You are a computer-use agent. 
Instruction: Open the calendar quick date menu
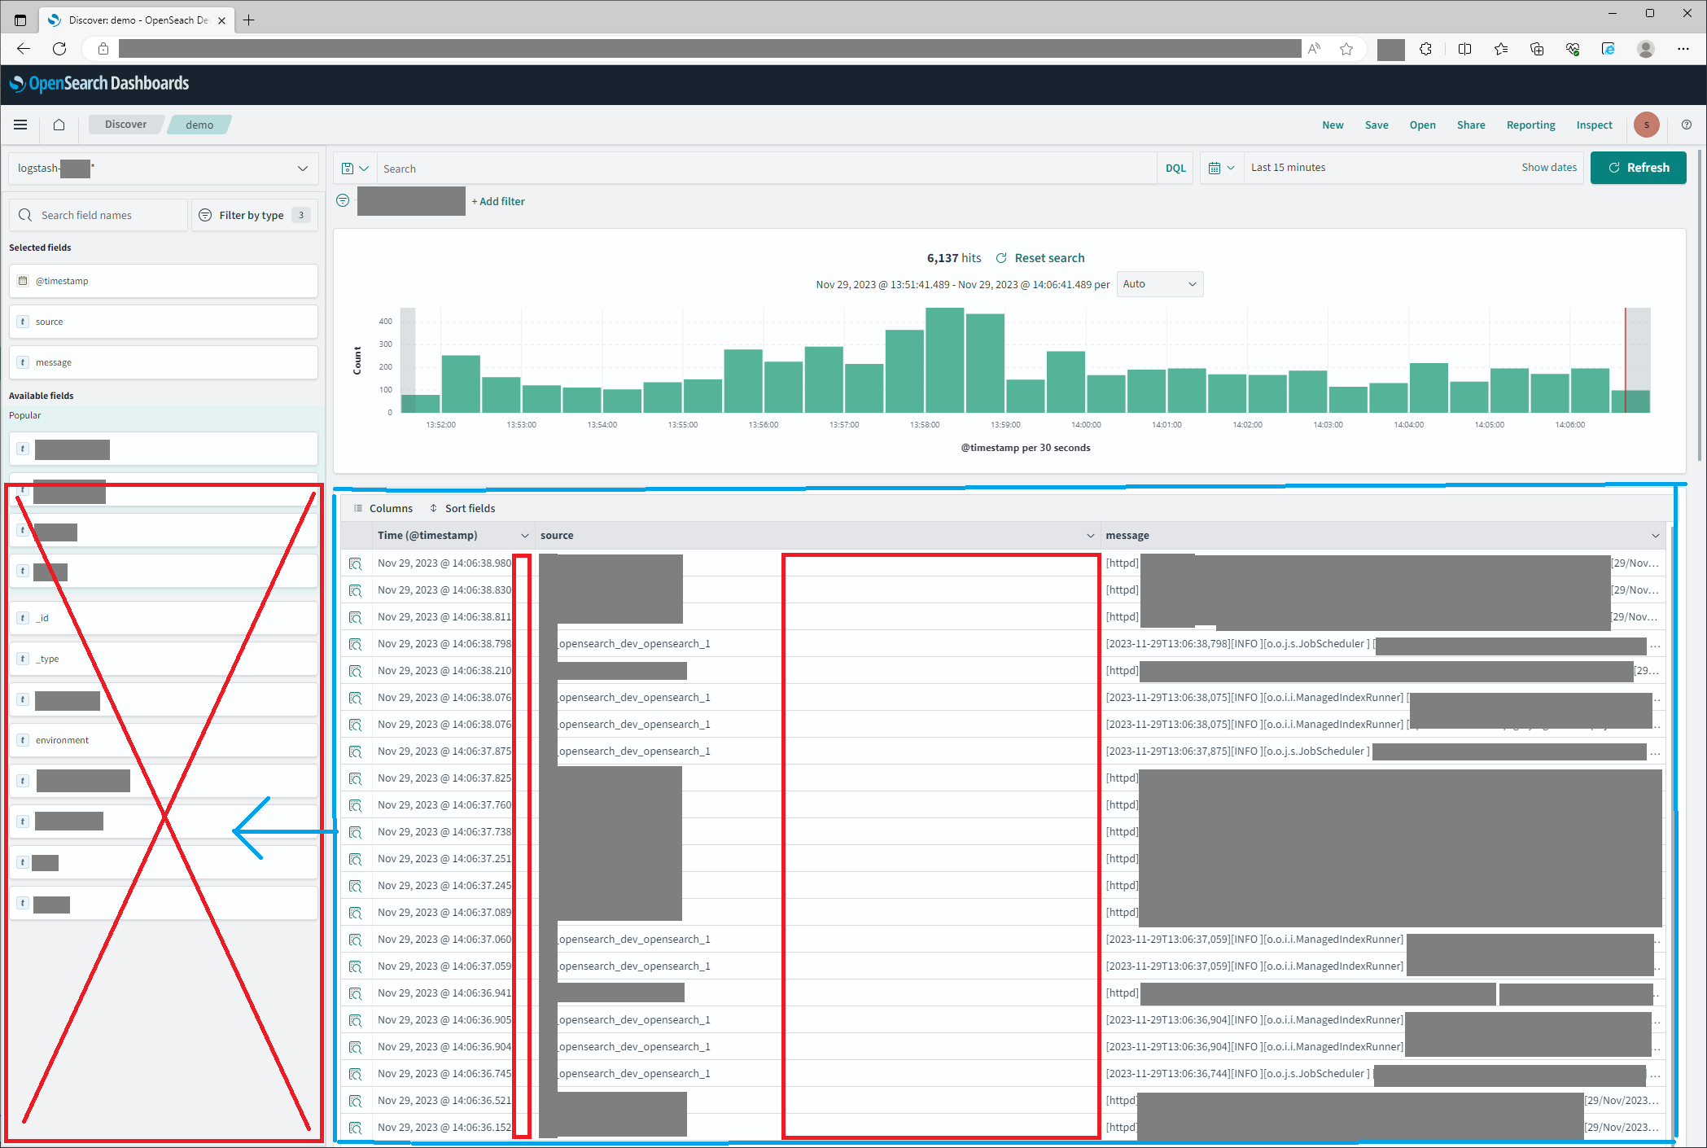pos(1221,168)
